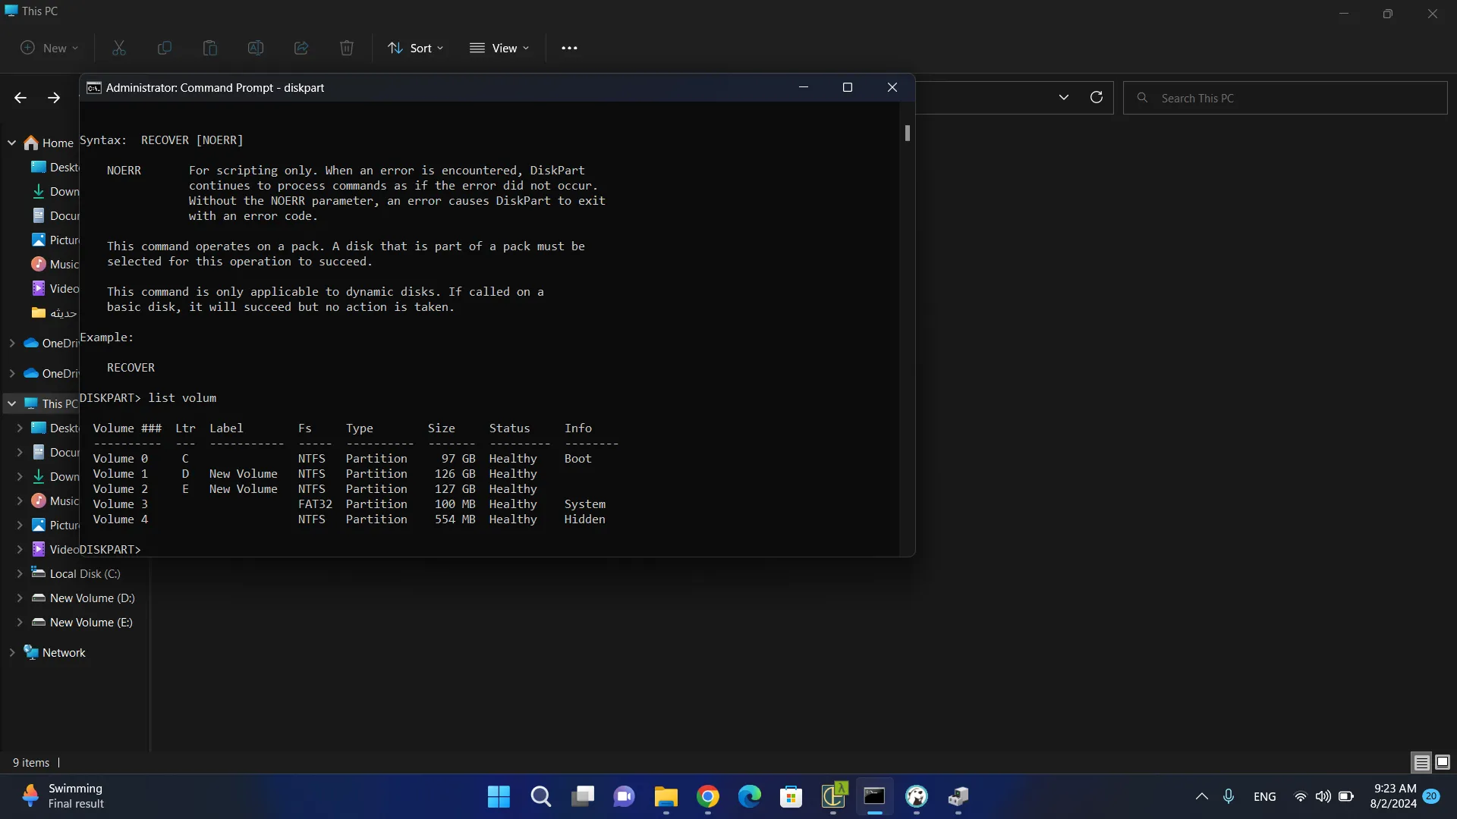Viewport: 1457px width, 819px height.
Task: Open Google Chrome from the taskbar
Action: [x=708, y=796]
